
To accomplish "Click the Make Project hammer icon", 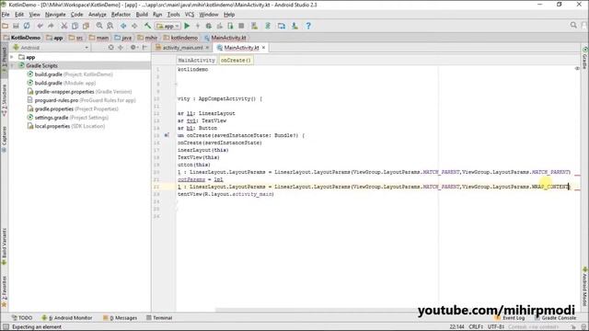I will 147,26.
